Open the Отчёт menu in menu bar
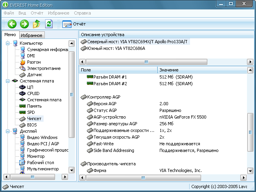This screenshot has width=256, height=192. tap(37, 13)
